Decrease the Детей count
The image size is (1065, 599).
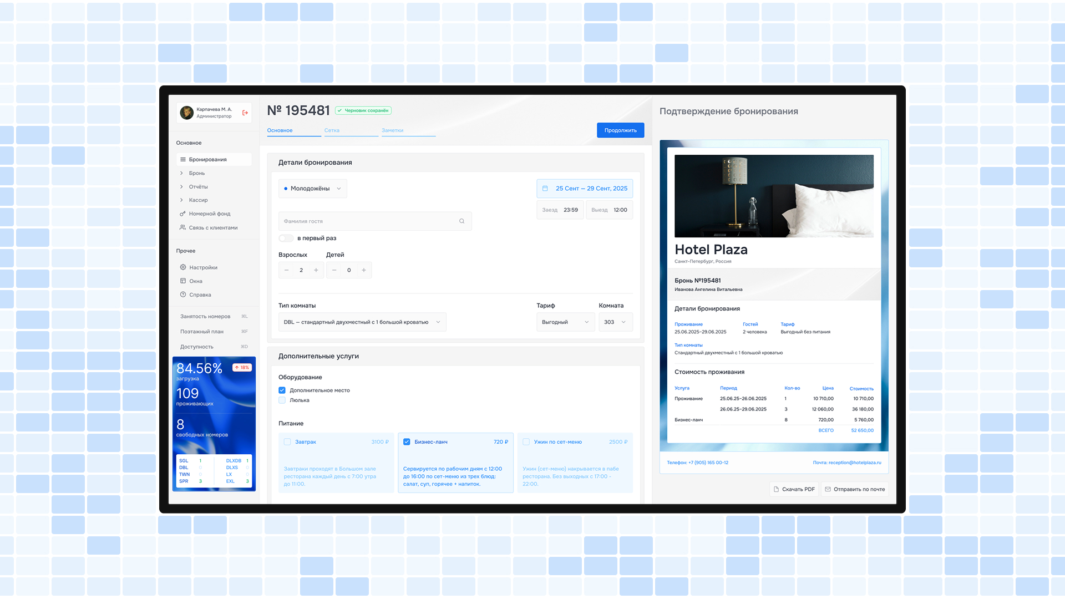point(334,270)
